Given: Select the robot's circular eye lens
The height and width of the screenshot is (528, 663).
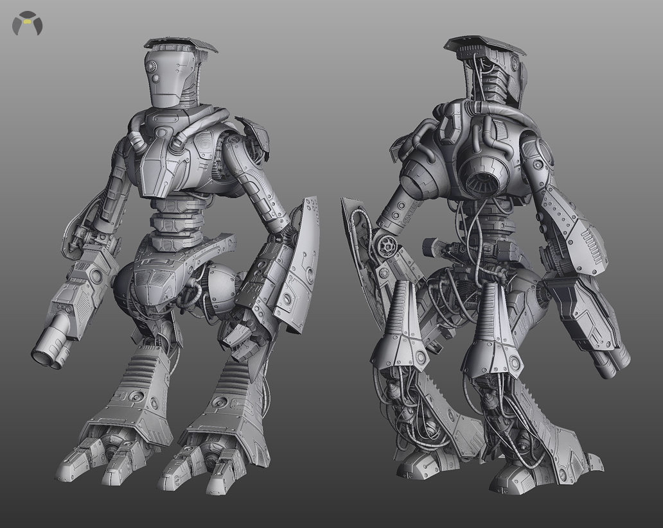Looking at the screenshot, I should [153, 67].
